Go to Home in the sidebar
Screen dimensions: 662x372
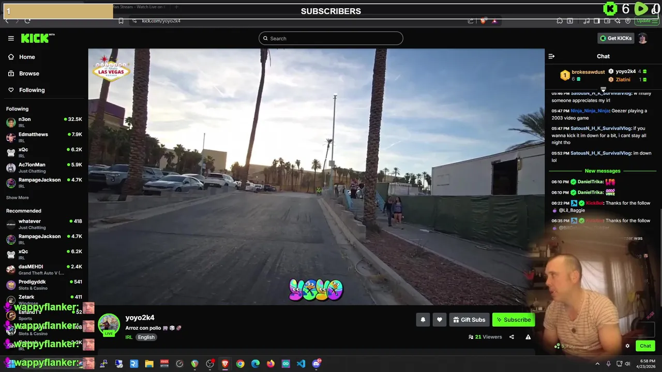pos(22,57)
